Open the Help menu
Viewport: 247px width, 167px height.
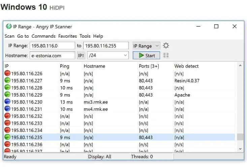click(x=98, y=36)
